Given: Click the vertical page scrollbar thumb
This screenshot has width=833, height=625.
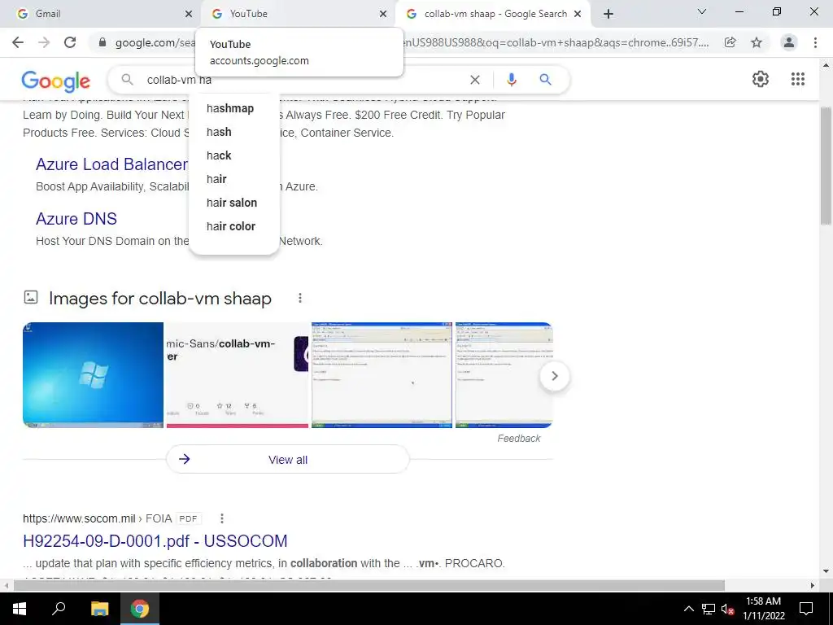Looking at the screenshot, I should tap(826, 166).
